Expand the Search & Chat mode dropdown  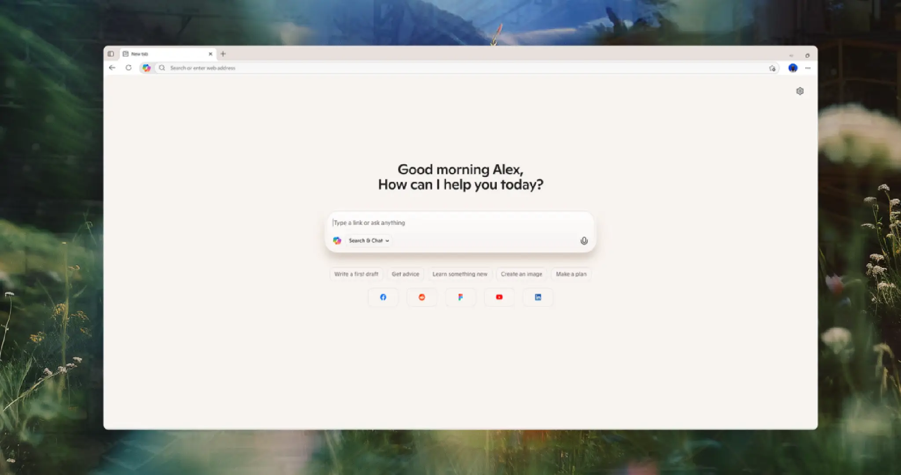coord(369,241)
